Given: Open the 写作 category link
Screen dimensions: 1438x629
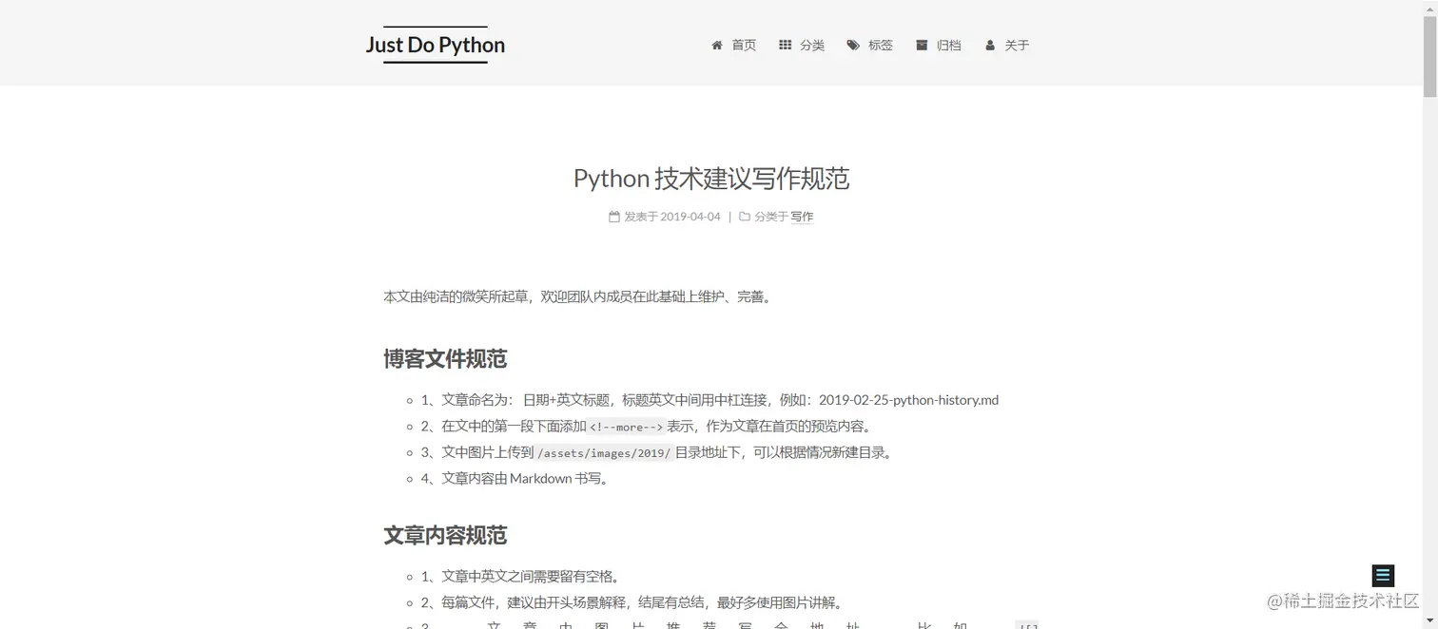Looking at the screenshot, I should pyautogui.click(x=802, y=217).
